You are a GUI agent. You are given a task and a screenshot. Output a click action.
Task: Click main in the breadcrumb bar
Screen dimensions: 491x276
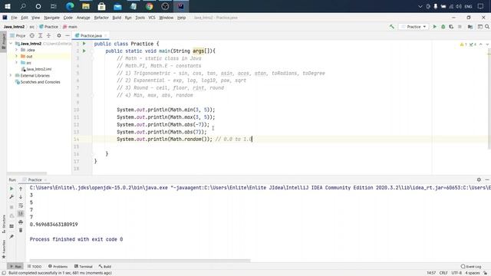pyautogui.click(x=70, y=27)
